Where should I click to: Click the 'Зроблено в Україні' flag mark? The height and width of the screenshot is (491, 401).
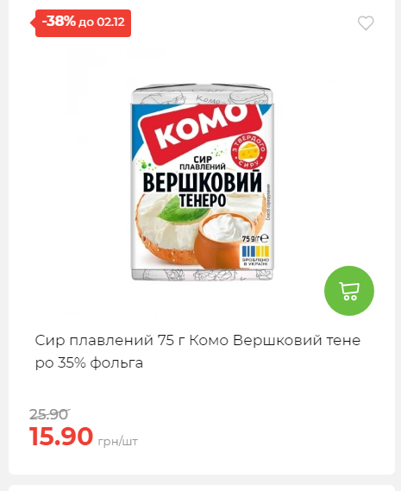(x=255, y=255)
